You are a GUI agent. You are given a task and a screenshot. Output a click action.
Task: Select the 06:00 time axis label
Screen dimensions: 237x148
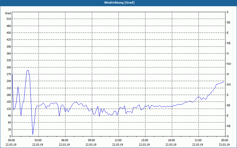point(65,140)
